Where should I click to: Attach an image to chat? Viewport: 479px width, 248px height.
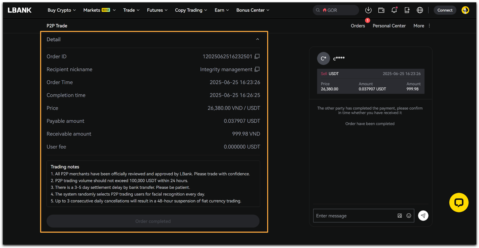click(400, 216)
